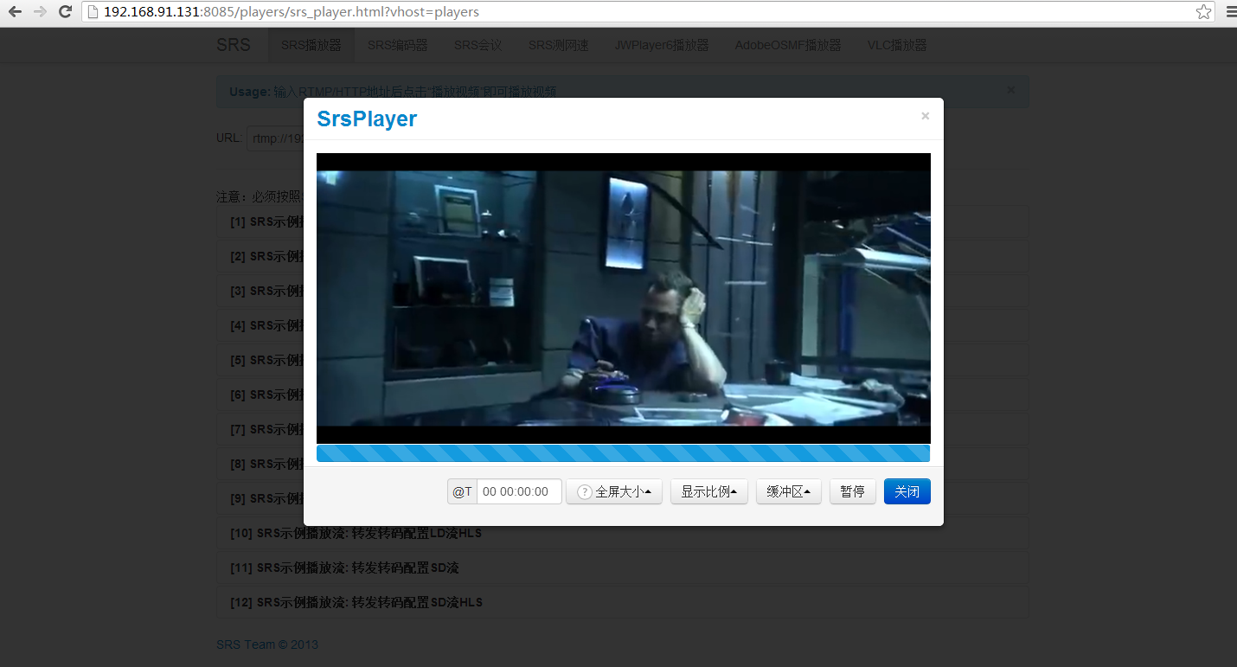Click the @T time label

pos(462,491)
